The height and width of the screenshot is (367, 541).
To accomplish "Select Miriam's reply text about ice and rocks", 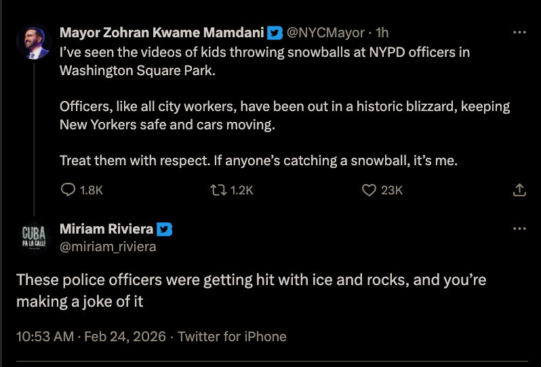I will pyautogui.click(x=251, y=290).
